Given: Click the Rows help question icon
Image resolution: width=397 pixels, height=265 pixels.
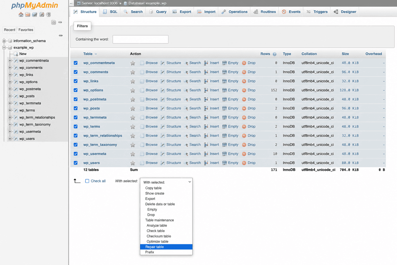Looking at the screenshot, I should coord(274,54).
